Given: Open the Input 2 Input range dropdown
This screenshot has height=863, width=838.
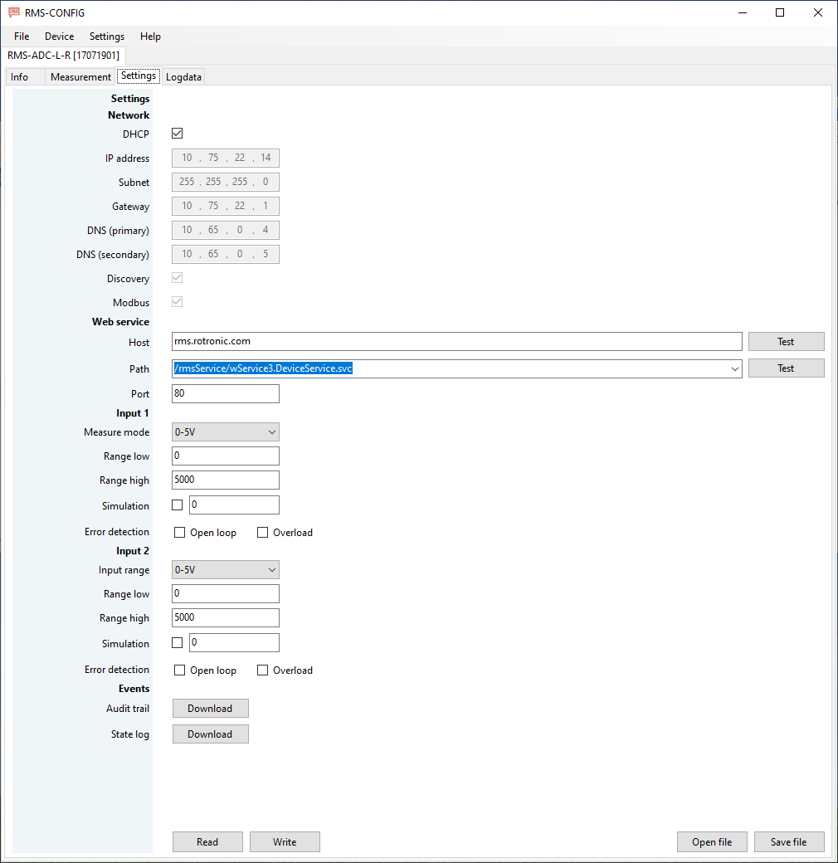Looking at the screenshot, I should 226,569.
